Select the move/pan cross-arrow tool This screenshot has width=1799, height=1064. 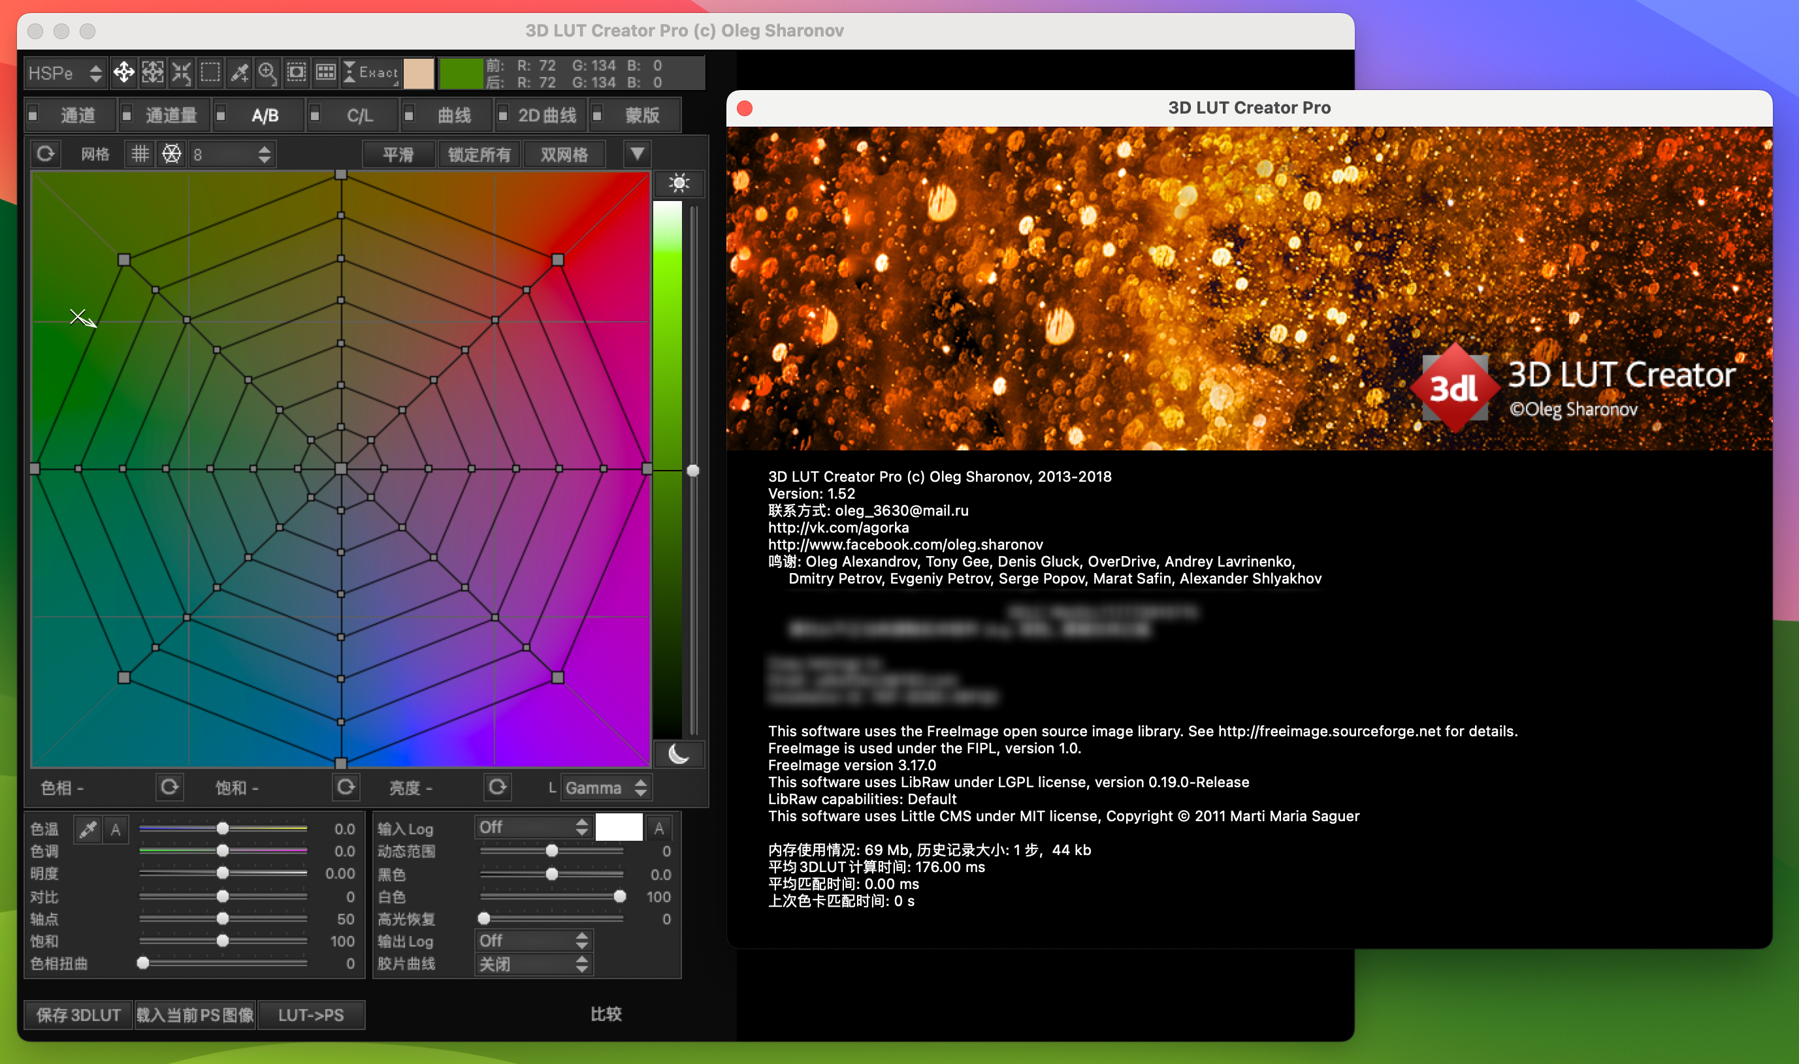123,72
